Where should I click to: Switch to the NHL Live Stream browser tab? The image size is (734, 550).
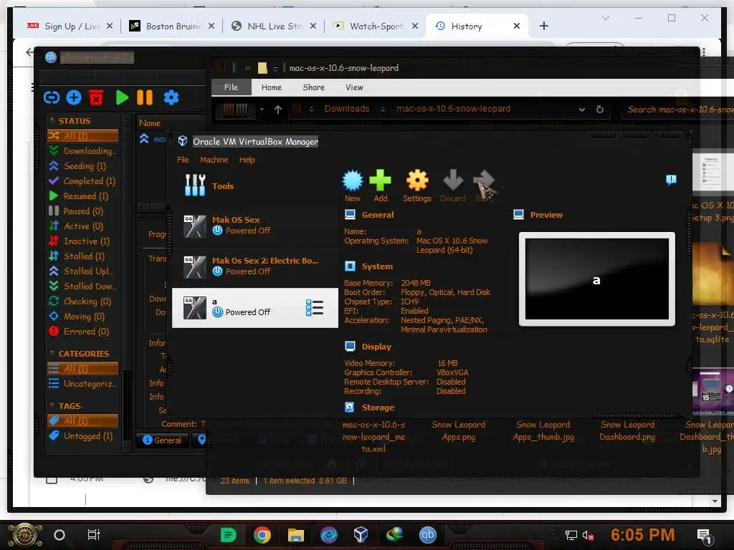click(275, 26)
